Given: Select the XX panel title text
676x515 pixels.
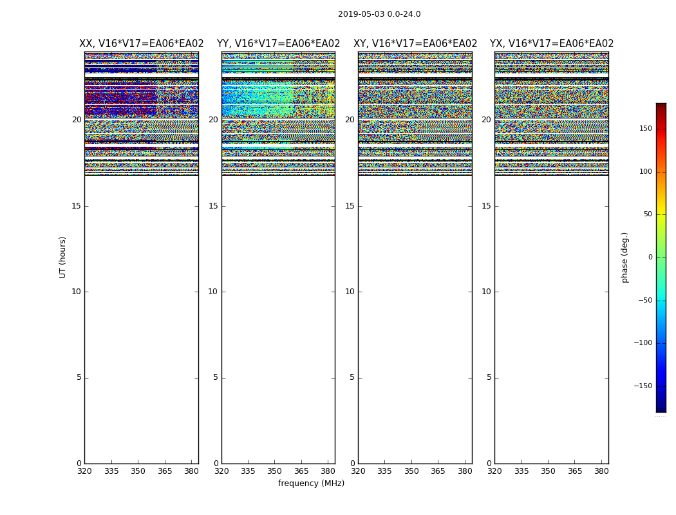Looking at the screenshot, I should [141, 44].
